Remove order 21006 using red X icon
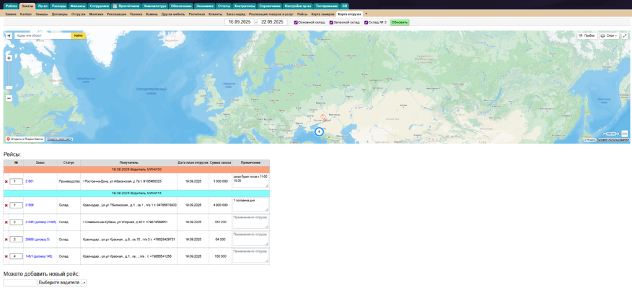 point(6,205)
